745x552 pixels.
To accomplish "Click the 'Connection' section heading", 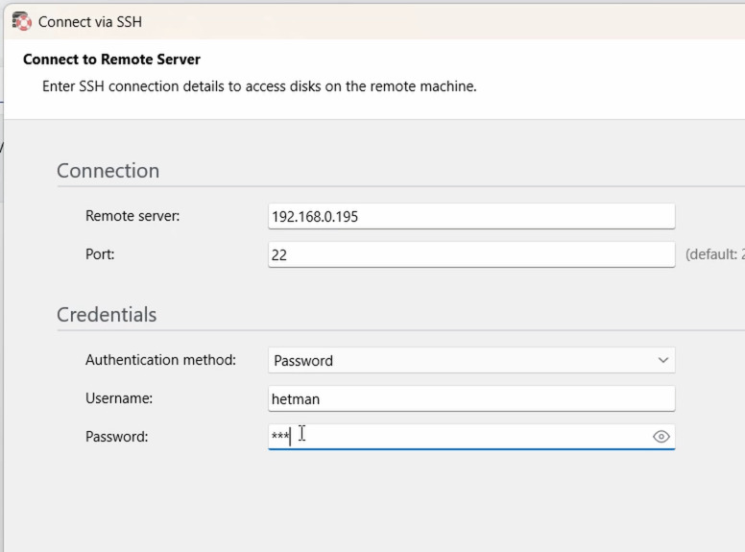I will click(x=108, y=171).
